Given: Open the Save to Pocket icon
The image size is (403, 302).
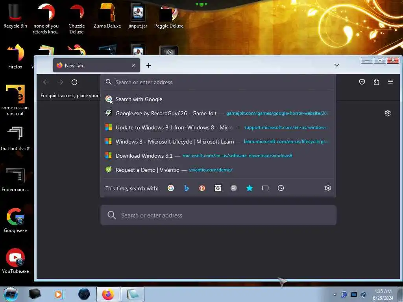Looking at the screenshot, I should pyautogui.click(x=362, y=82).
